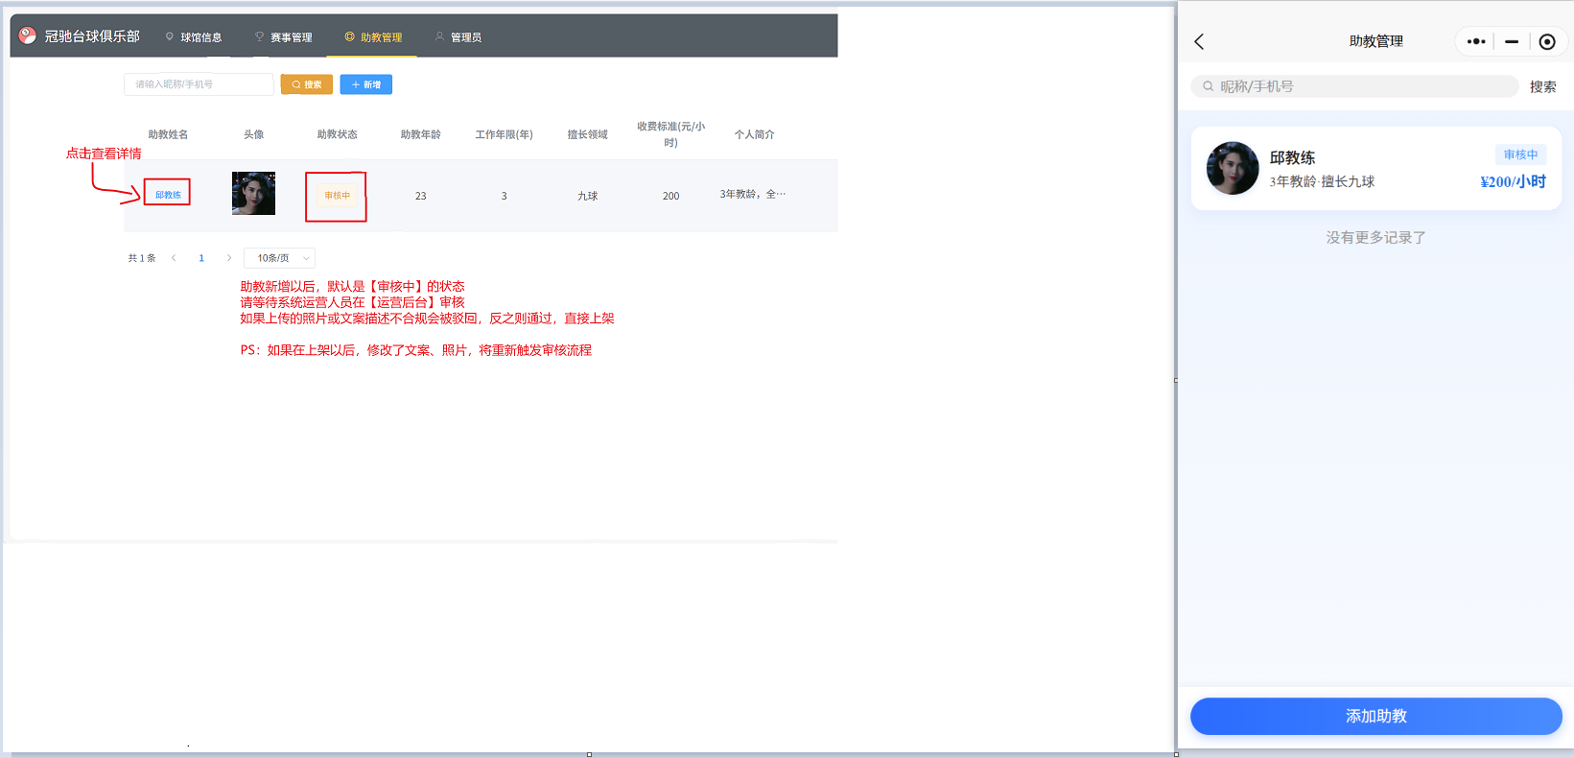1574x758 pixels.
Task: Click the round coach avatar in the mobile card
Action: coord(1233,168)
